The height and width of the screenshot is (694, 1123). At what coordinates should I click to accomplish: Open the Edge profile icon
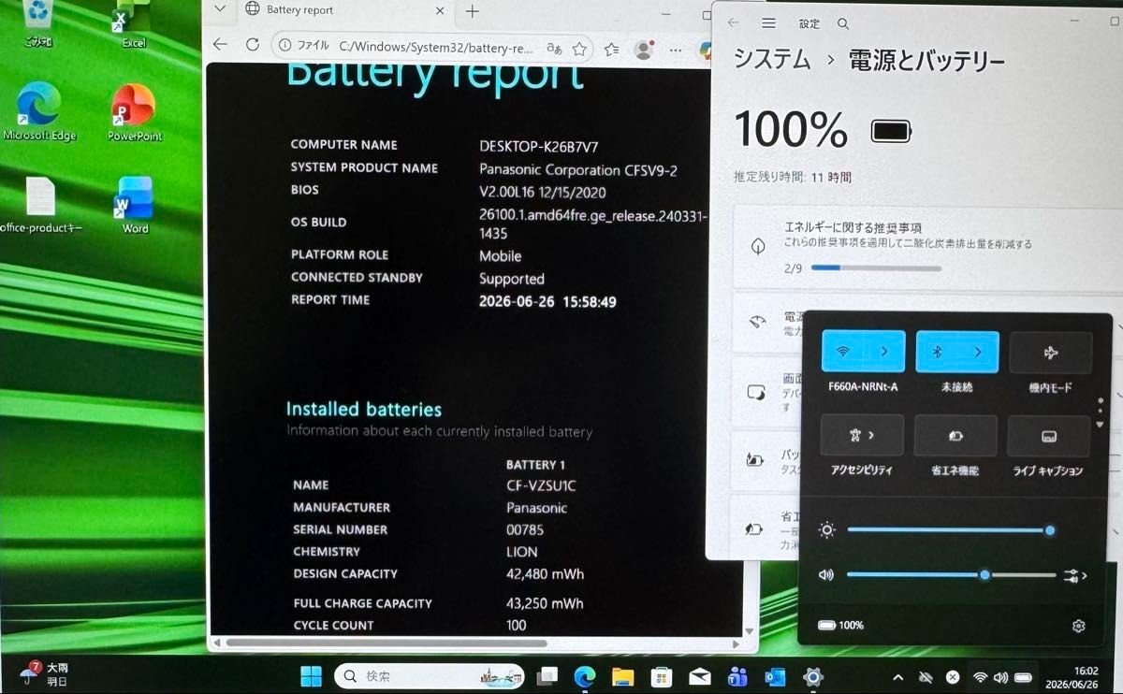644,51
